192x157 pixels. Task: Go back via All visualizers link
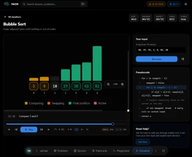pos(13,17)
